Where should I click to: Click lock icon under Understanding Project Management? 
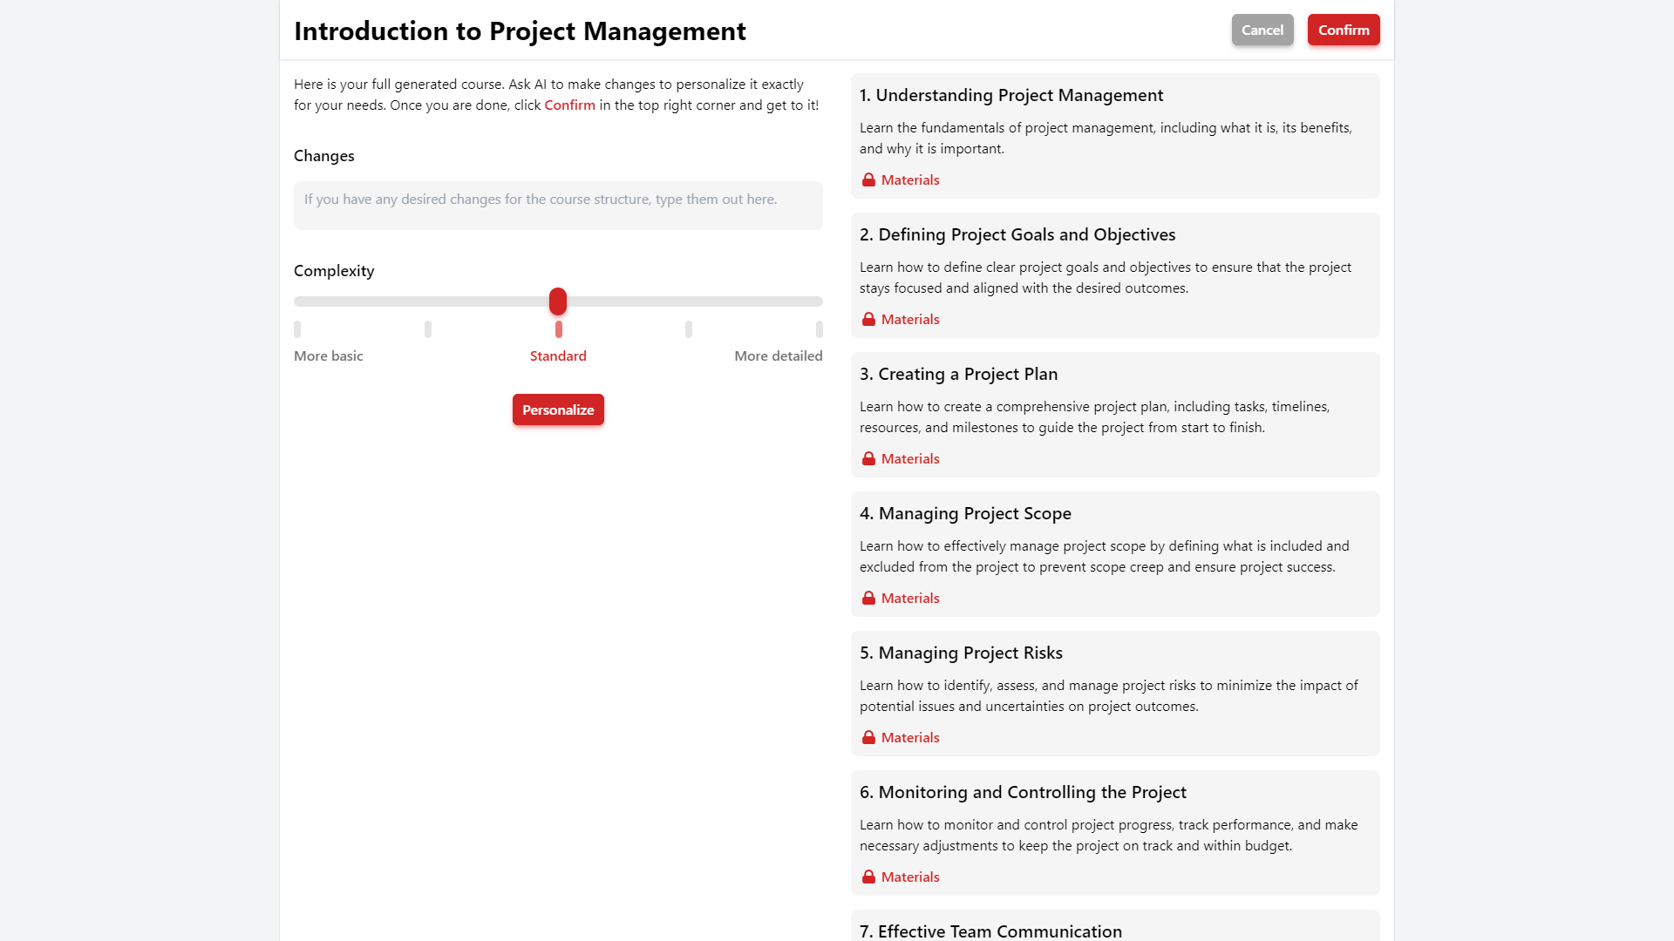tap(868, 180)
